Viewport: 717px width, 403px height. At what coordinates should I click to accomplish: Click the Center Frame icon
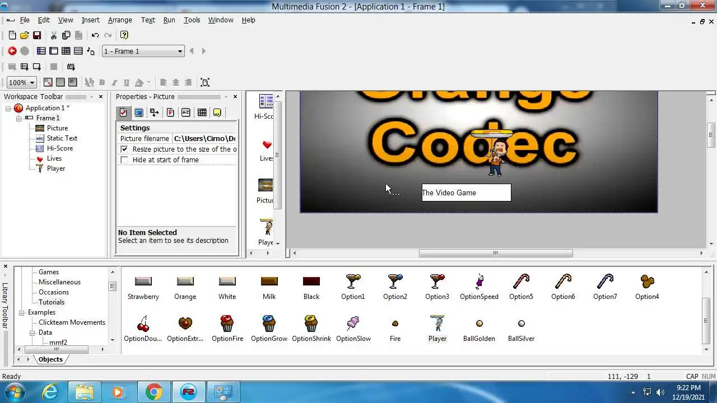pos(205,82)
